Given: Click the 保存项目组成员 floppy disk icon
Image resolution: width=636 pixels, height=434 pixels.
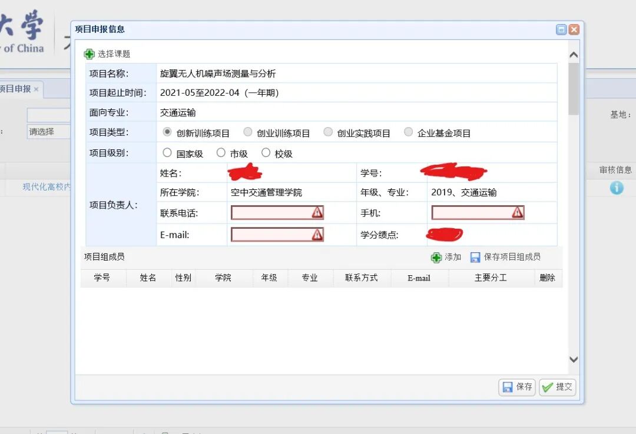Looking at the screenshot, I should [475, 257].
